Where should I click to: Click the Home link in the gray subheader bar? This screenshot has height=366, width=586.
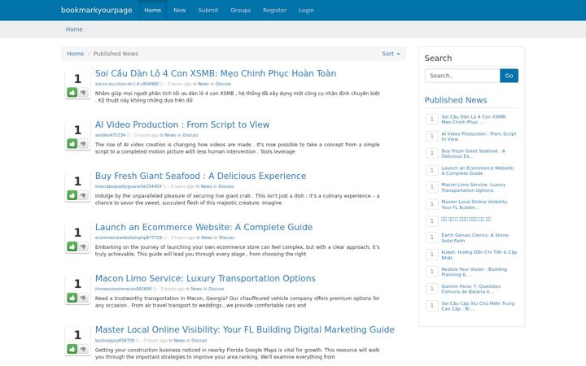coord(74,29)
